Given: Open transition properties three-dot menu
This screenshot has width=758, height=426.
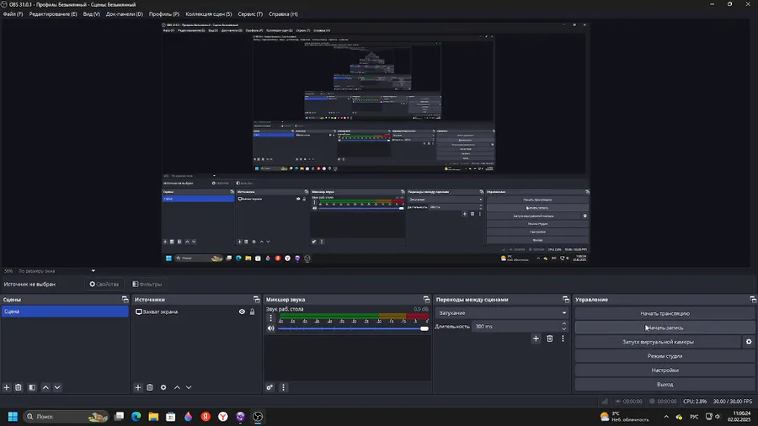Looking at the screenshot, I should coord(563,338).
